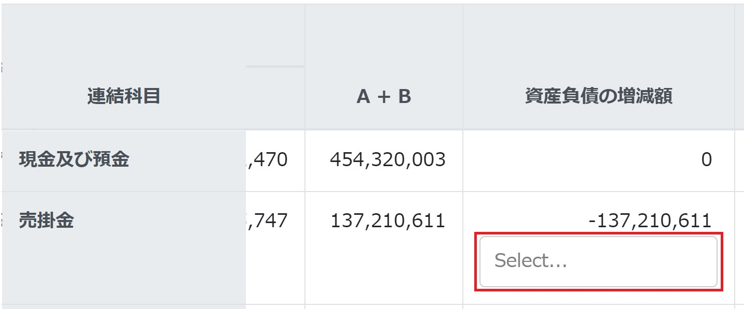Open the Select... dropdown in 売掛金 row
The width and height of the screenshot is (744, 309).
point(598,261)
